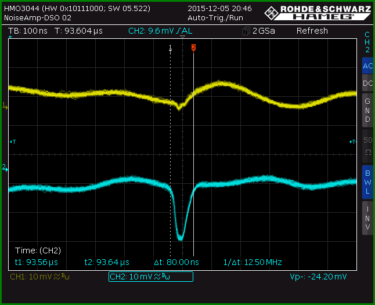Select GND coupling softkey
The image size is (375, 305).
367,110
